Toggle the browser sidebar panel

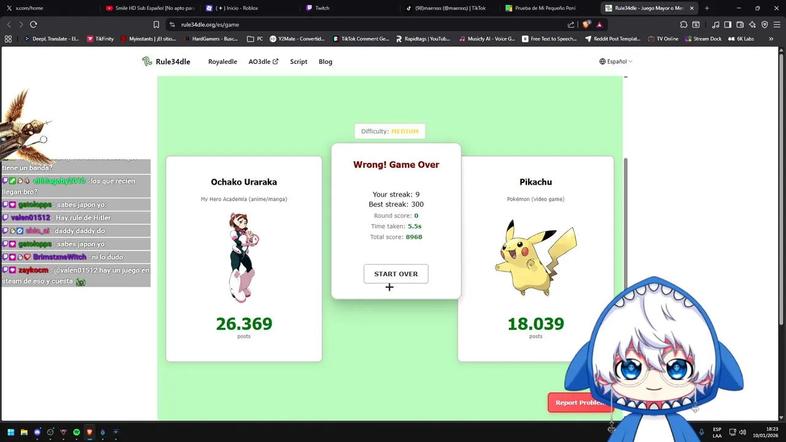pyautogui.click(x=728, y=25)
